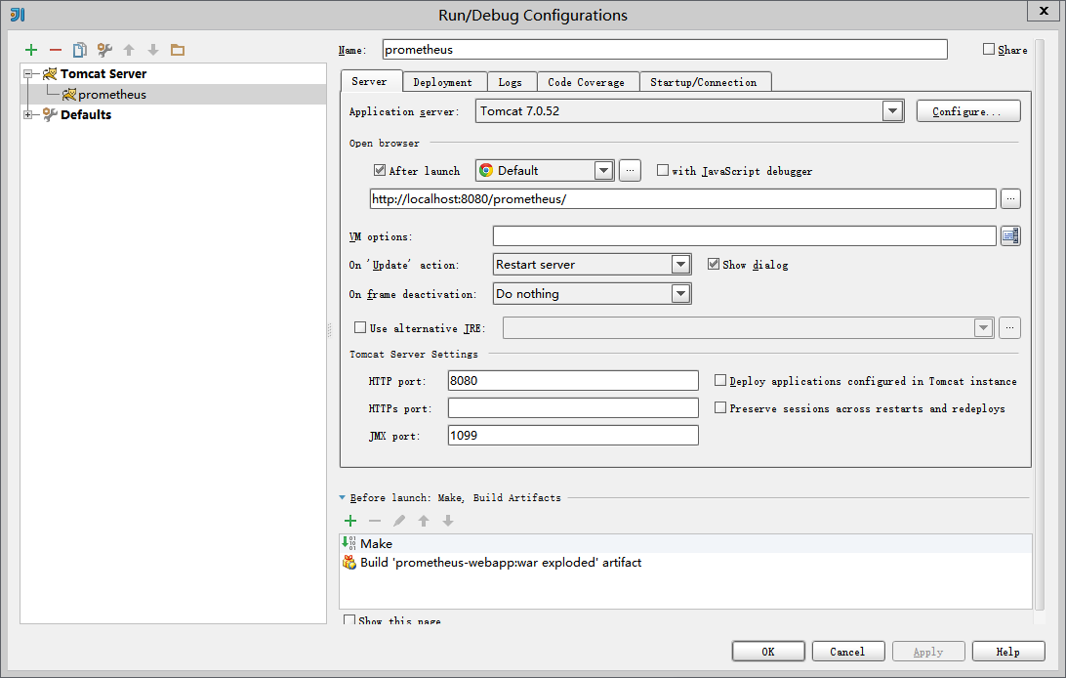Select Build 'prometheus-webapp:war exploded' artifact task
This screenshot has height=678, width=1066.
coord(685,563)
